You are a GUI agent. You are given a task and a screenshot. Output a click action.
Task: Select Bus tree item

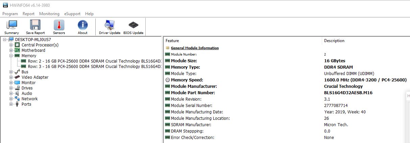25,72
